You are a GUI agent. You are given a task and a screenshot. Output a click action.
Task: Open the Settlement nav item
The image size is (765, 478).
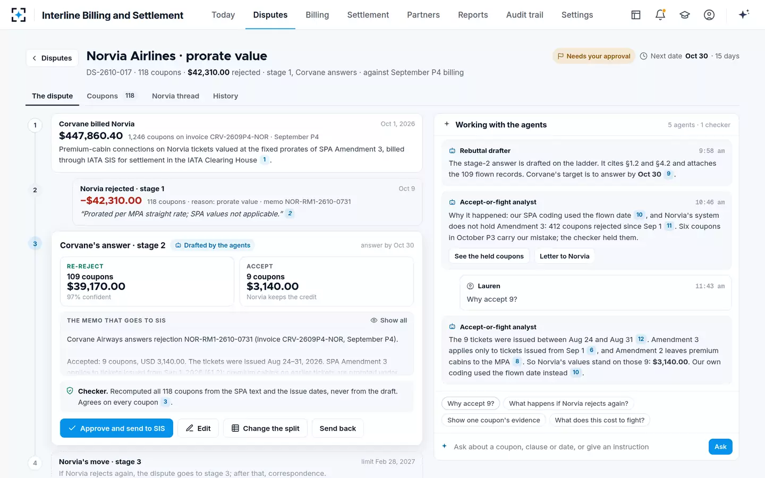coord(368,15)
